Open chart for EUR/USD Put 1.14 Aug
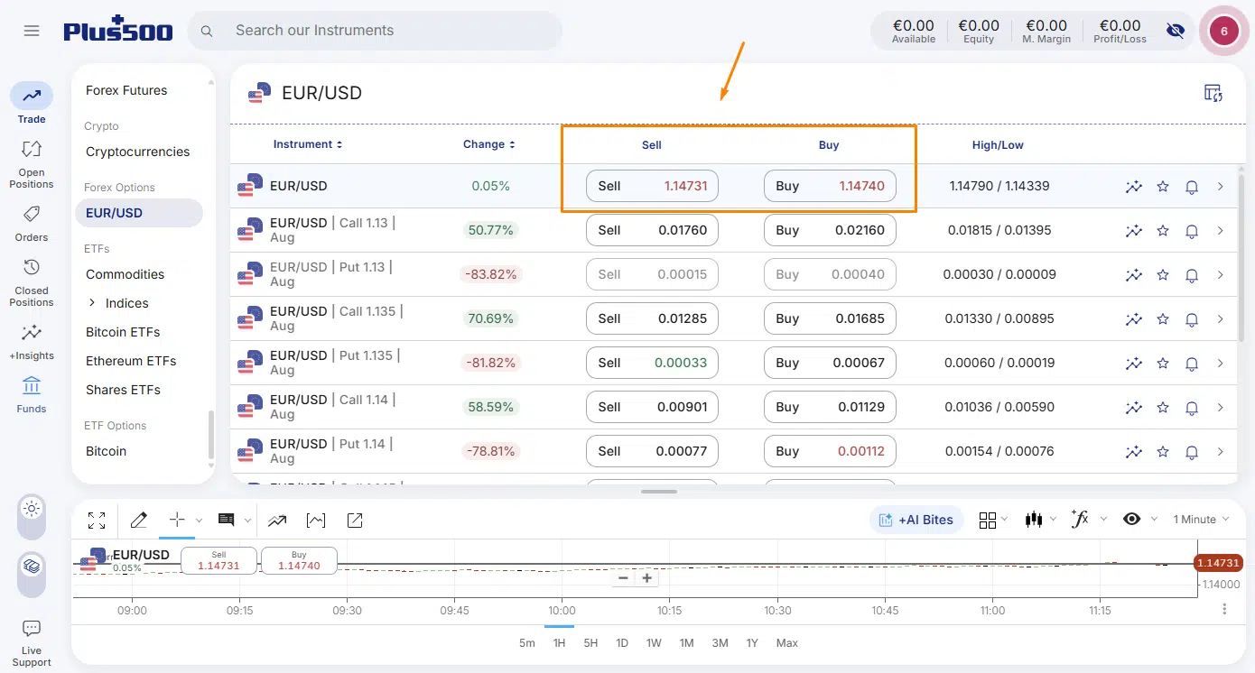This screenshot has height=673, width=1255. click(1134, 452)
